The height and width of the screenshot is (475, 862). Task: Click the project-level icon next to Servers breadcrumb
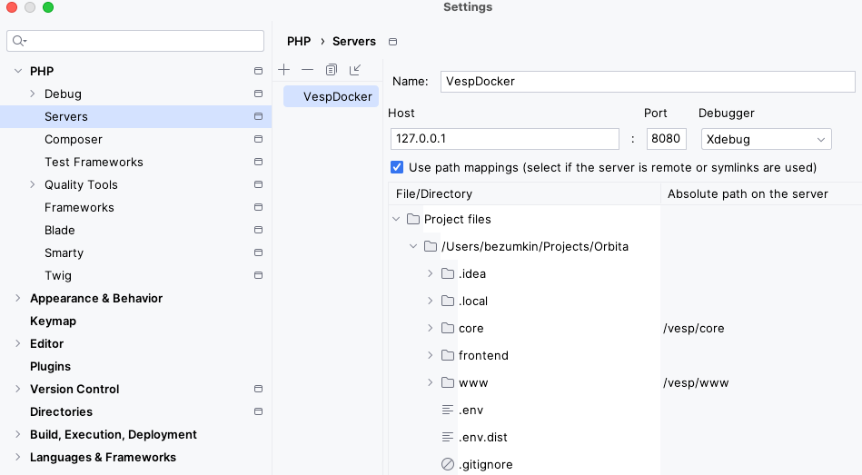pos(392,42)
